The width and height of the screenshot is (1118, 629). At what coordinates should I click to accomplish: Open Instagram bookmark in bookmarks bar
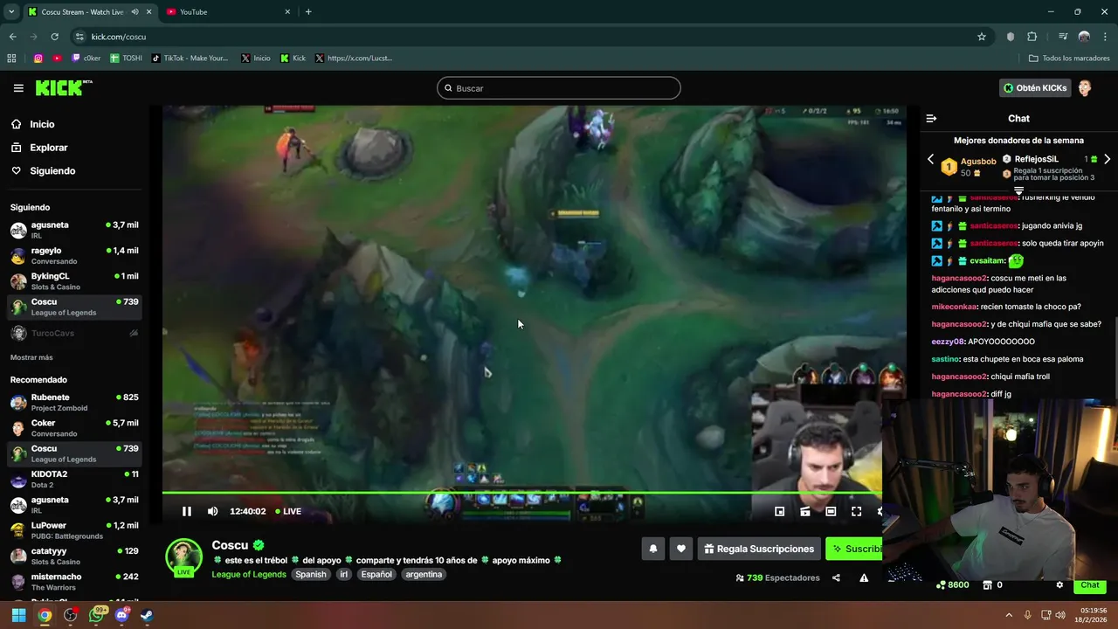pyautogui.click(x=38, y=59)
